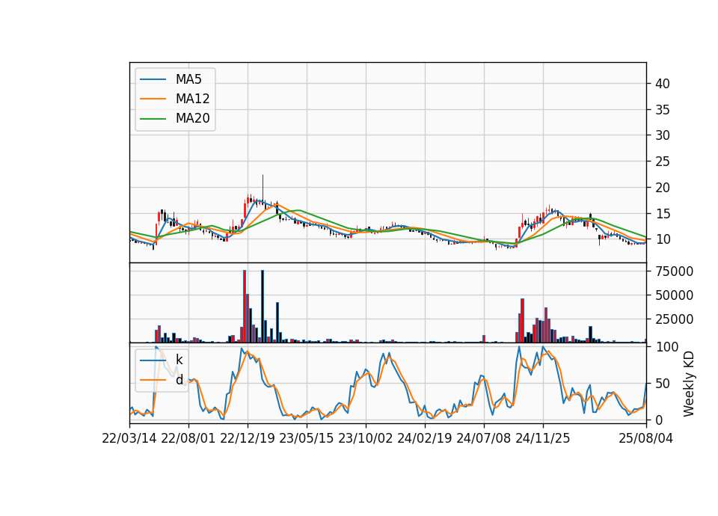
Task: Click the 25/08/04 date tick label
Action: pos(646,439)
